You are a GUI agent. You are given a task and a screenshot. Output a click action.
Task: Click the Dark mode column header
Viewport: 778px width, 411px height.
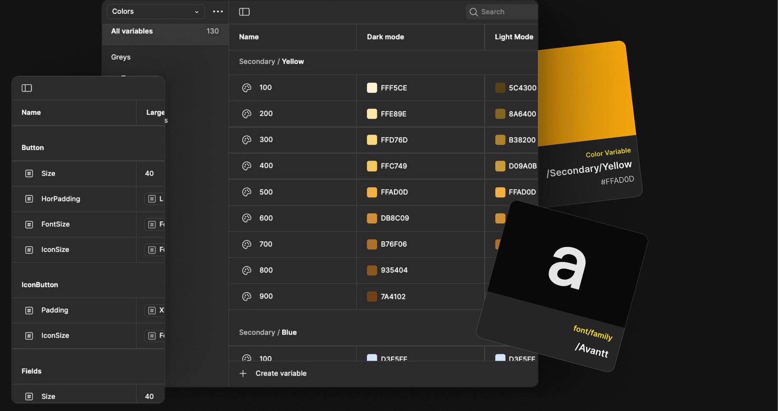[385, 37]
